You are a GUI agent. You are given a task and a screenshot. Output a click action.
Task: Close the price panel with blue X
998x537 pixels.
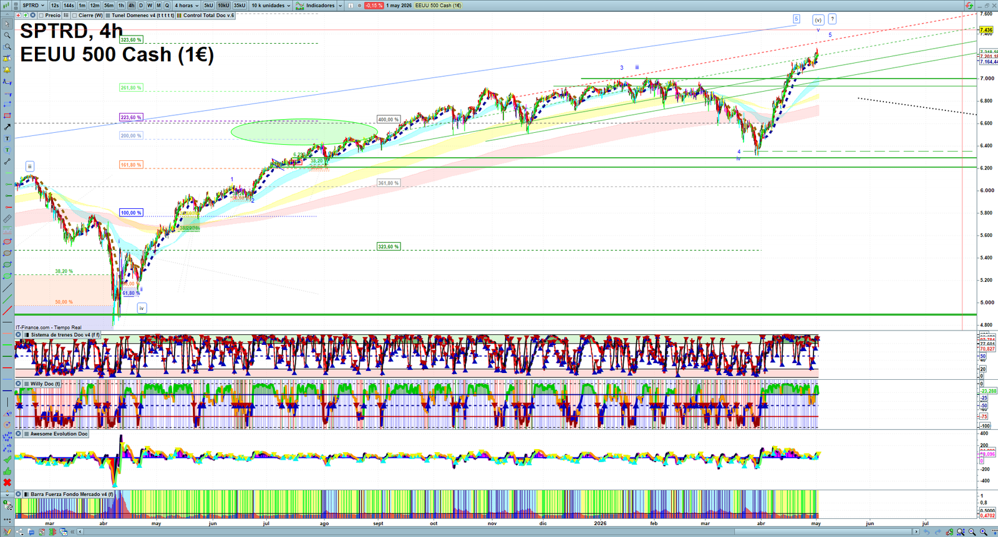32,15
